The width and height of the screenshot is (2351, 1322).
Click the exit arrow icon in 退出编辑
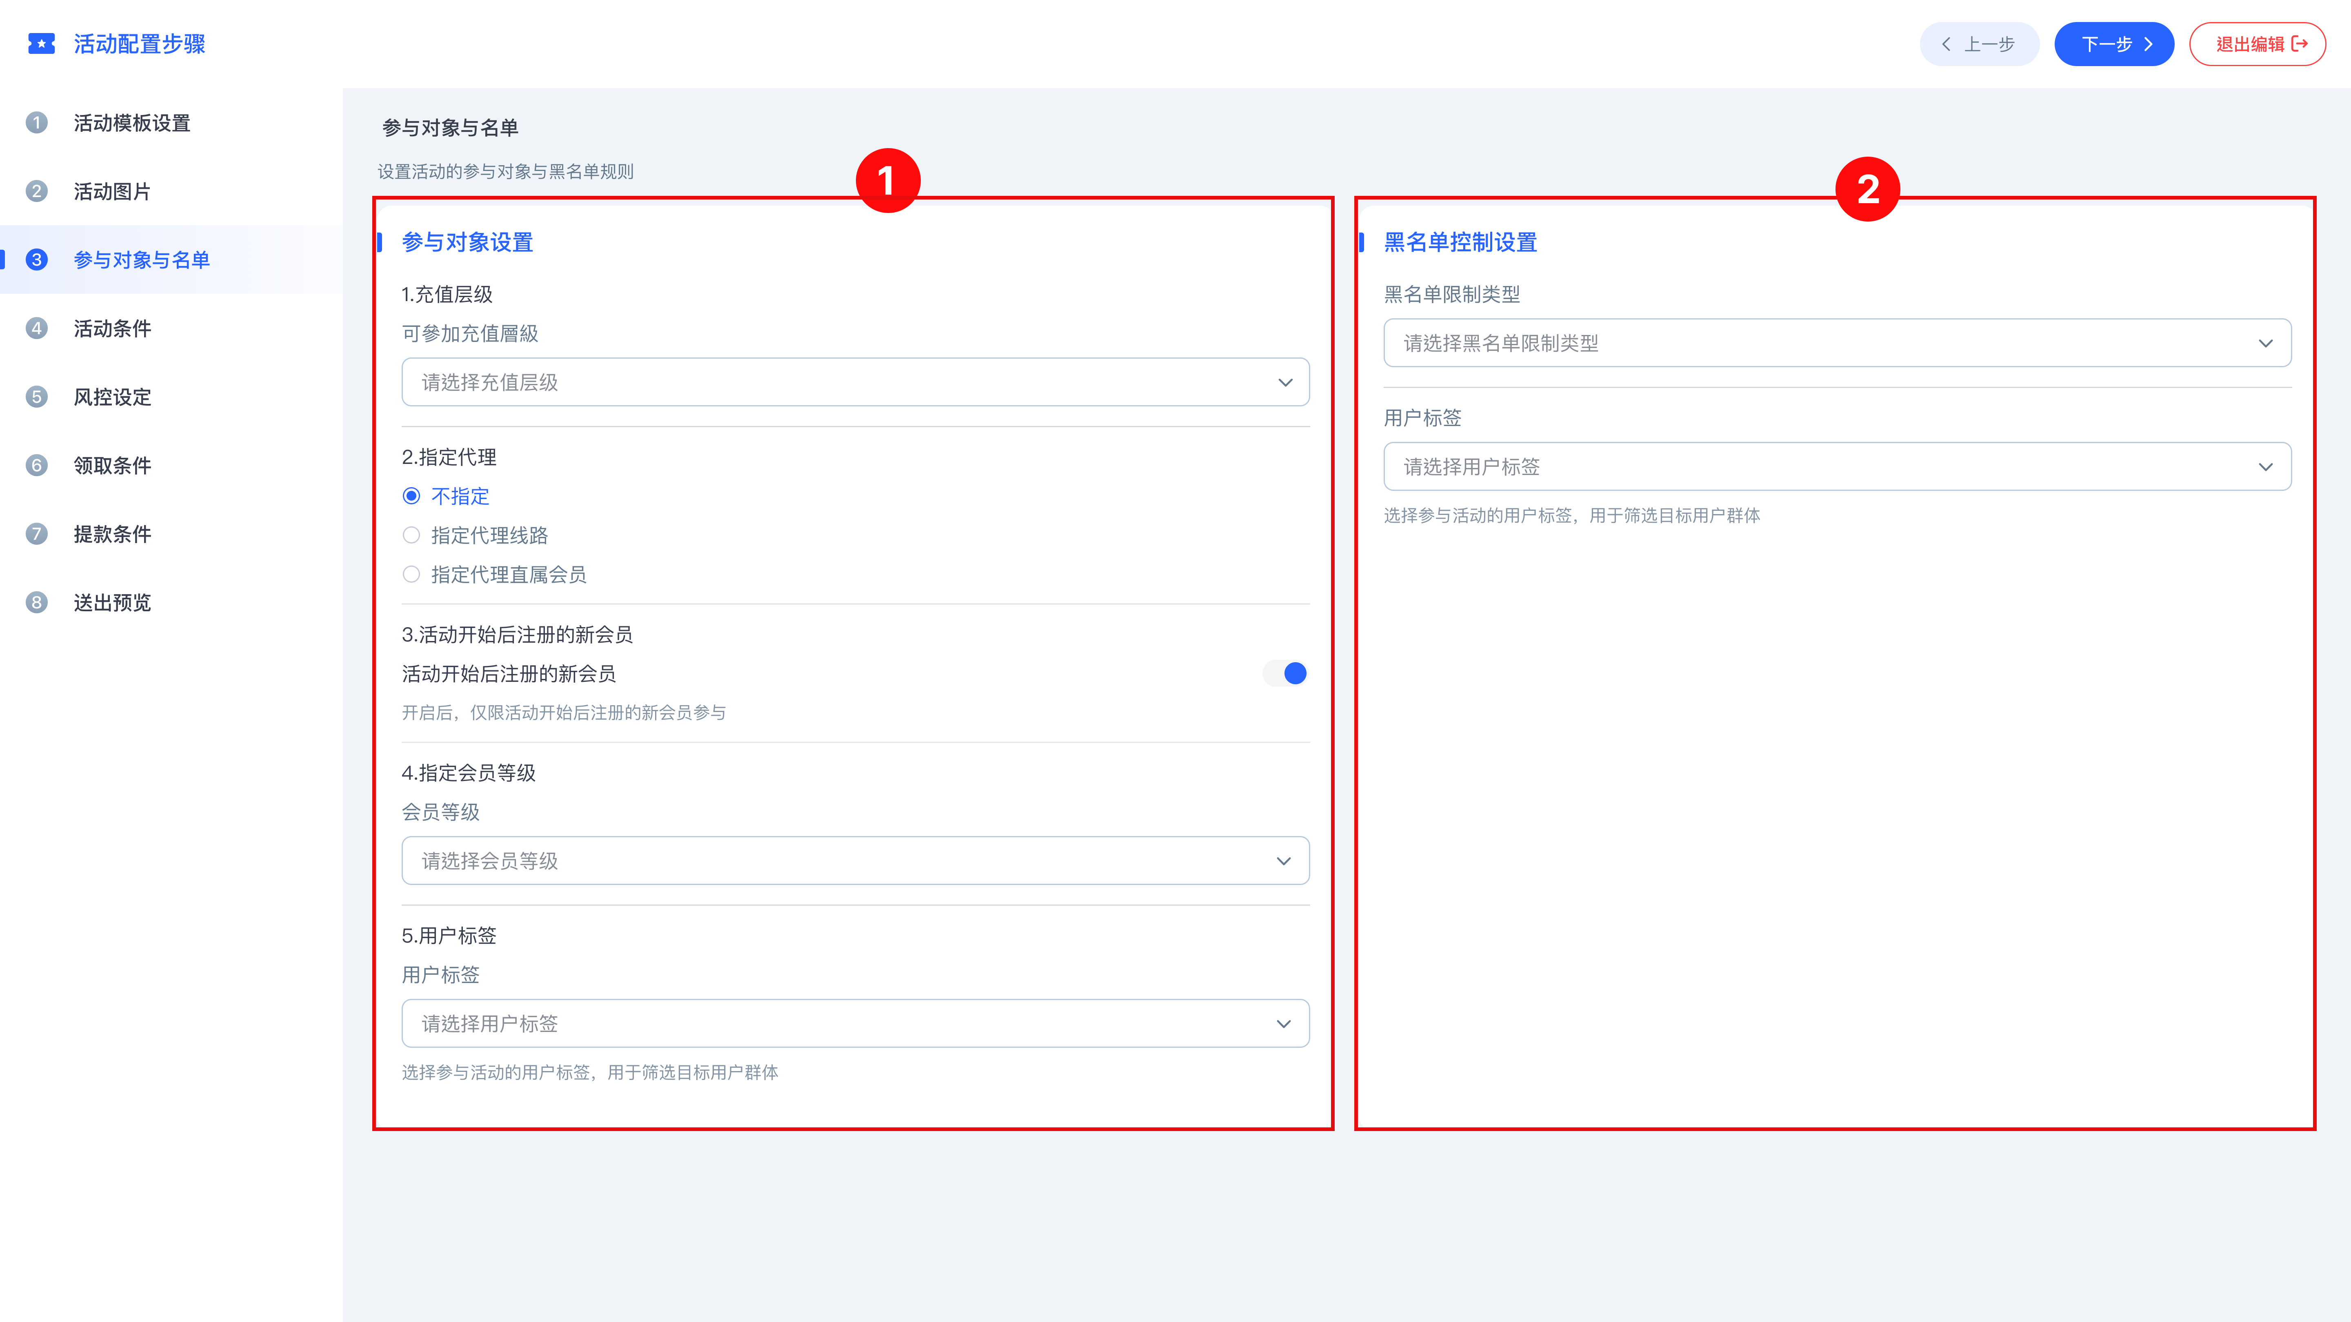(x=2300, y=44)
